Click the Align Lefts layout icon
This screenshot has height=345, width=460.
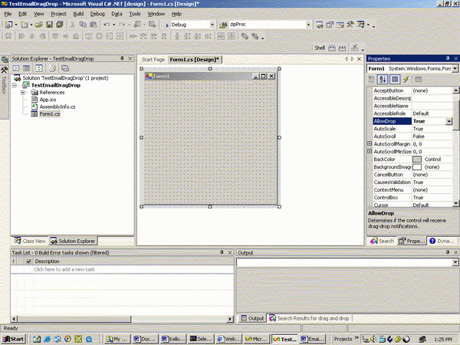tap(21, 36)
